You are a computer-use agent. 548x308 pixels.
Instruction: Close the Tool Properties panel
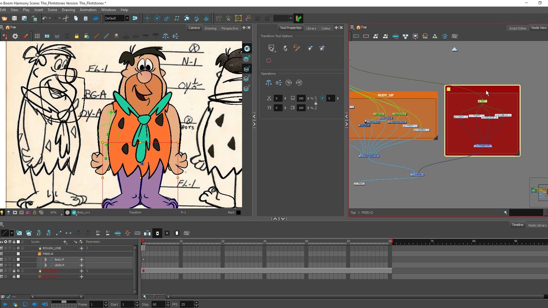(x=341, y=28)
